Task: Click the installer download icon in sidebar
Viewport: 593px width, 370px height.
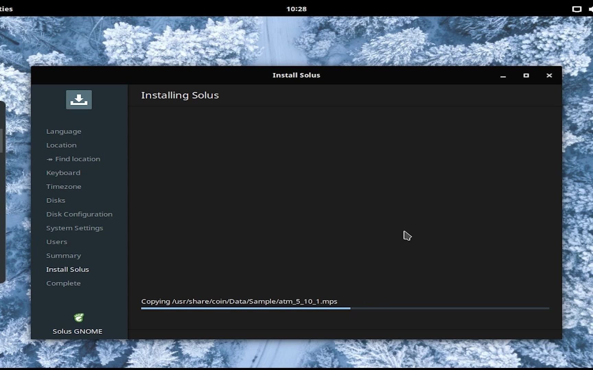Action: (79, 100)
